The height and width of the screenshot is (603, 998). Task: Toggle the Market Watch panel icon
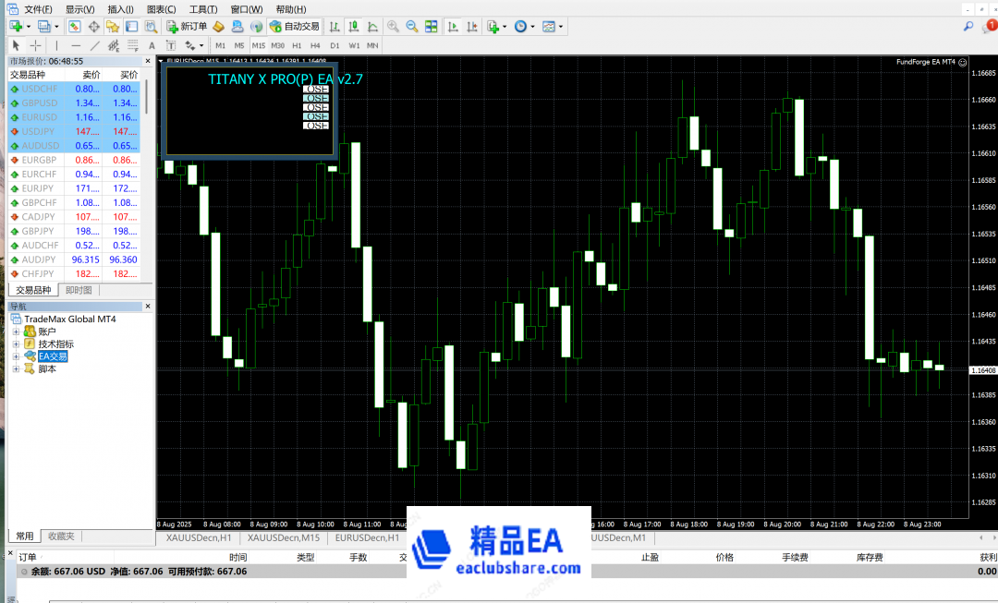pyautogui.click(x=75, y=26)
